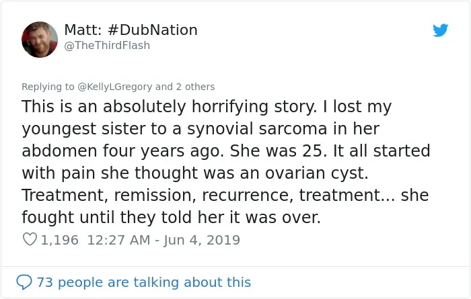Click the 1,196 likes count

(x=59, y=240)
